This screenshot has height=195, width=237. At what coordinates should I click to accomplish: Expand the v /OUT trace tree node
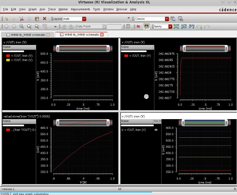pos(123,130)
